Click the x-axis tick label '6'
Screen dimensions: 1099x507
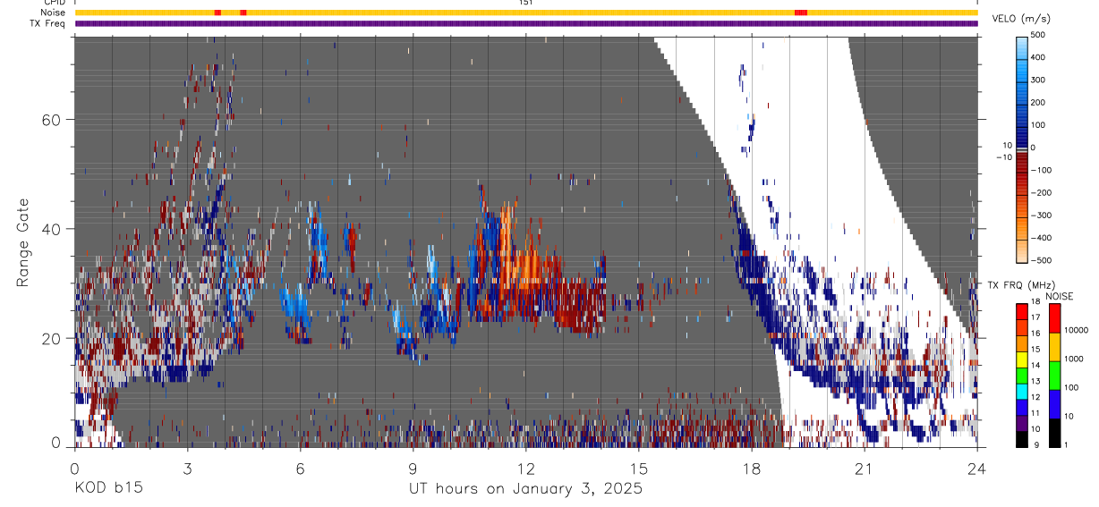point(301,468)
